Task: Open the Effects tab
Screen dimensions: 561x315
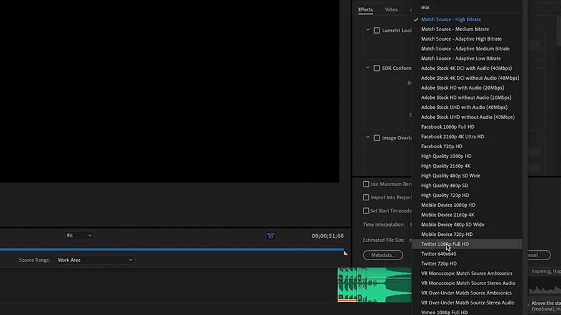Action: (x=365, y=9)
